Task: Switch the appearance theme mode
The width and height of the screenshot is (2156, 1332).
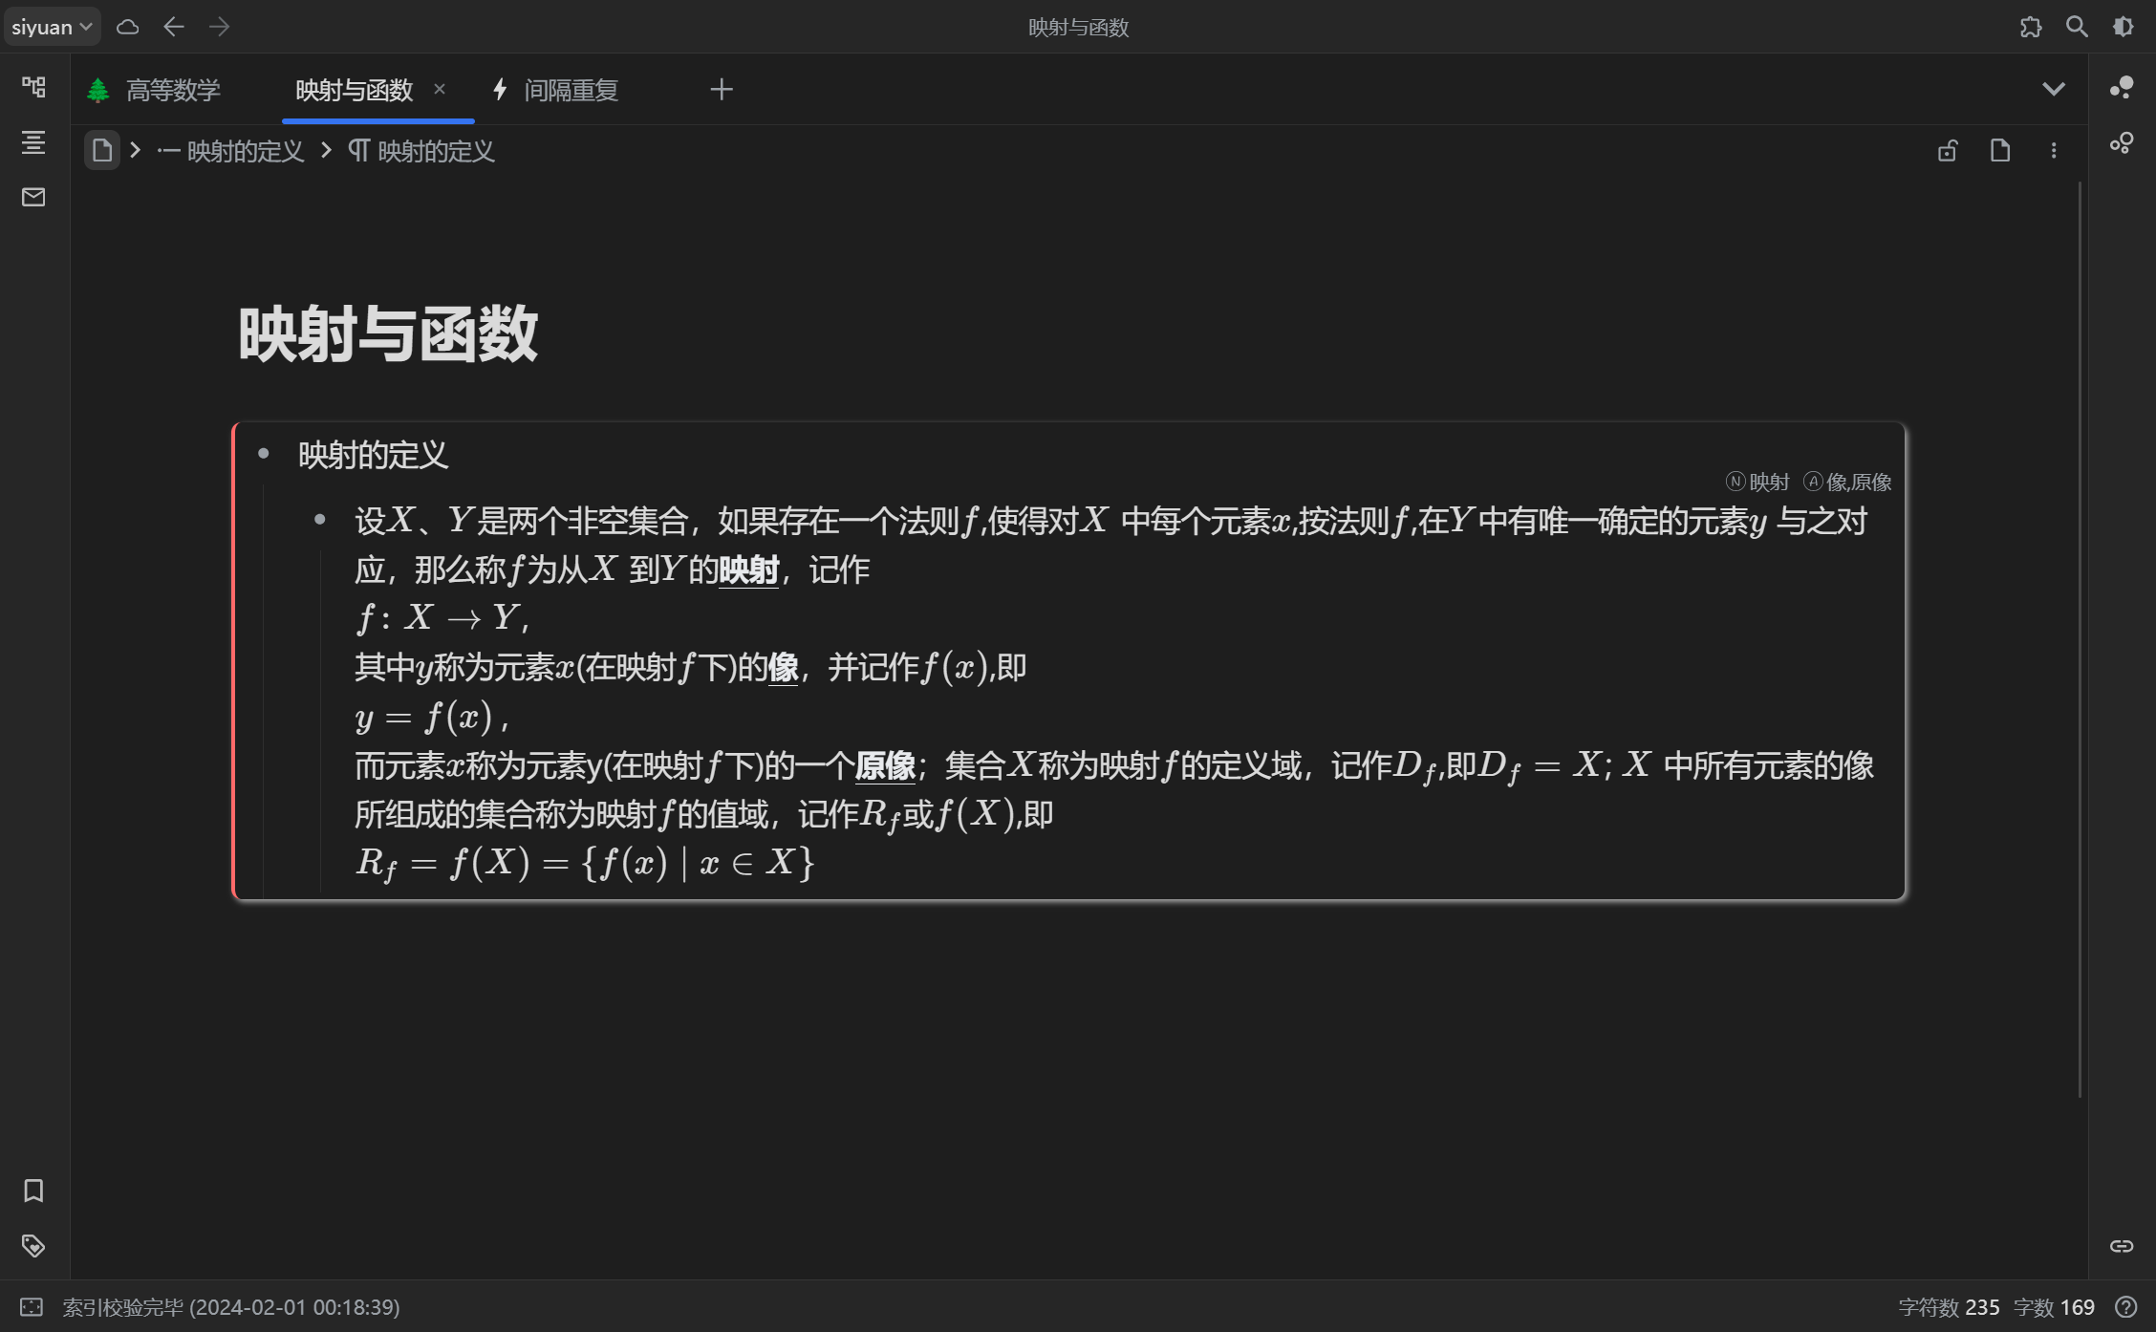Action: click(2122, 26)
